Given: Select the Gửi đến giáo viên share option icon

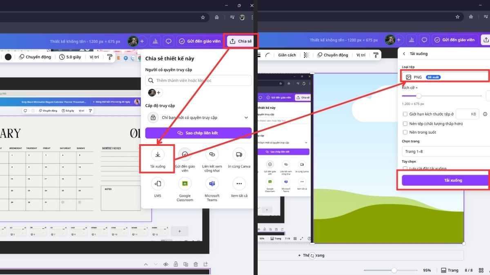Looking at the screenshot, I should tap(185, 154).
